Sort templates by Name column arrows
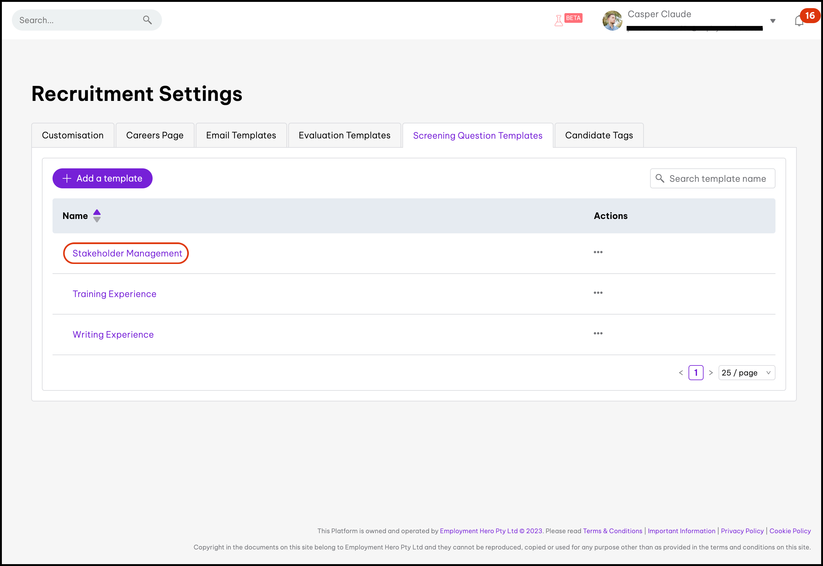The image size is (823, 566). (x=97, y=216)
